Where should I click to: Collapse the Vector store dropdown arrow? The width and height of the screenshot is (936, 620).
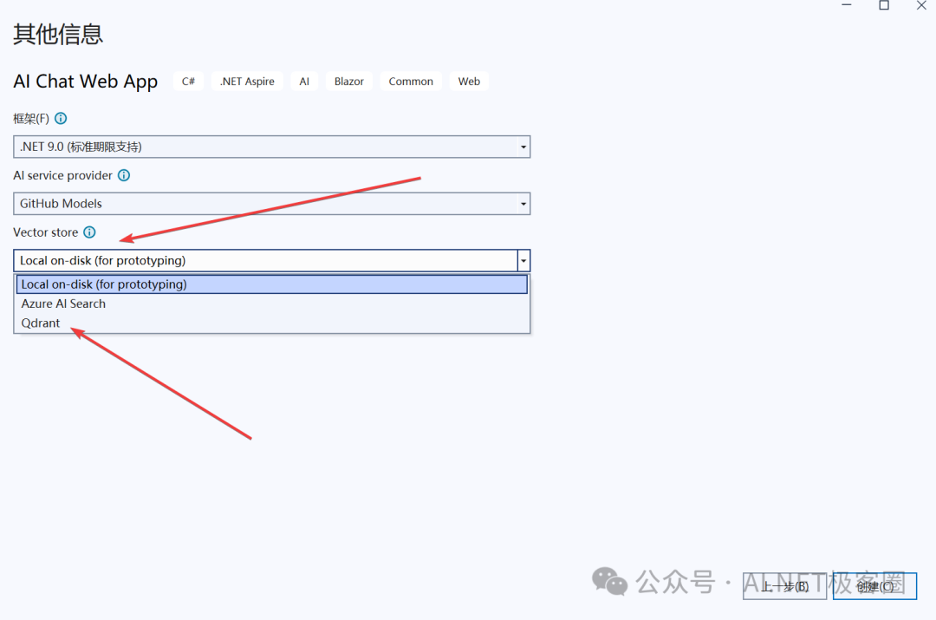(523, 260)
